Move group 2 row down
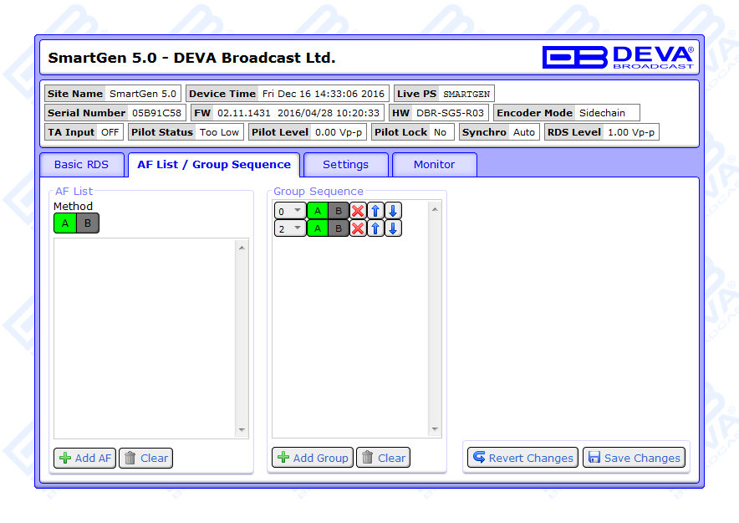Screen dimensions: 739x523 [x=393, y=228]
